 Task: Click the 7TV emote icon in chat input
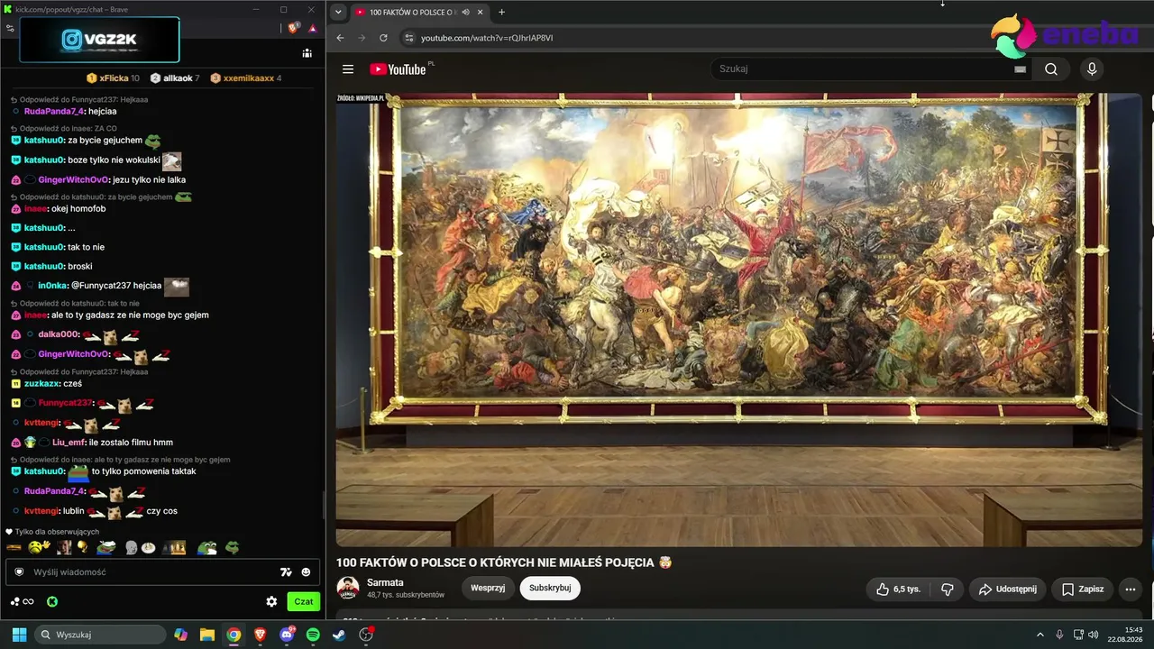(286, 572)
